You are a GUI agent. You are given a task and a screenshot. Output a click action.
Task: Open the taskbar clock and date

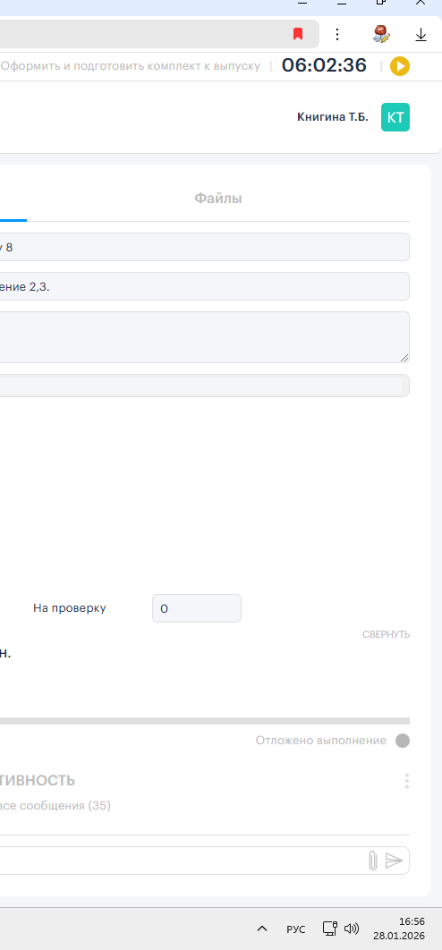[398, 929]
